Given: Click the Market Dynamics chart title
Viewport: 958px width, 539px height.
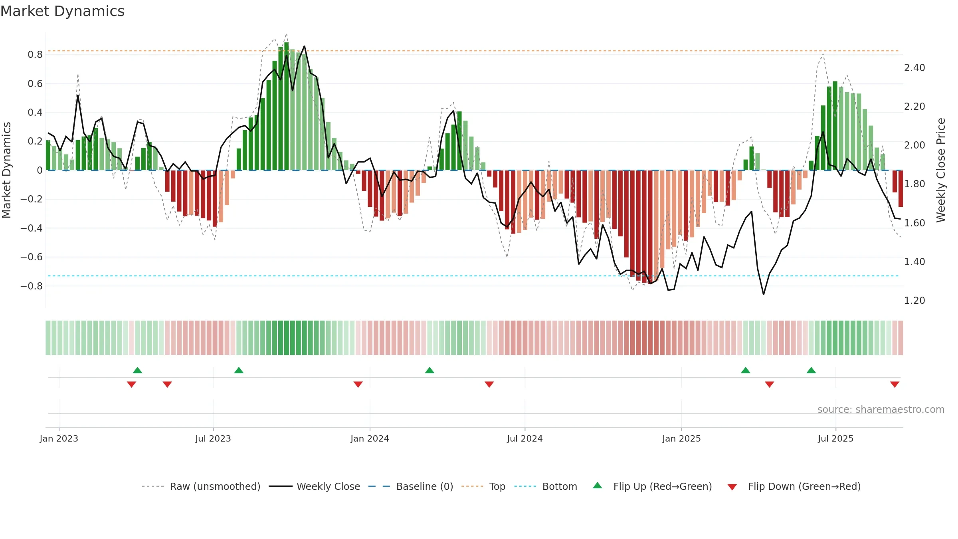Looking at the screenshot, I should (x=62, y=11).
